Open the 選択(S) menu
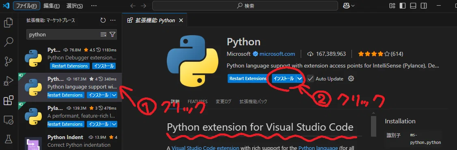This screenshot has height=150, width=457. [74, 6]
